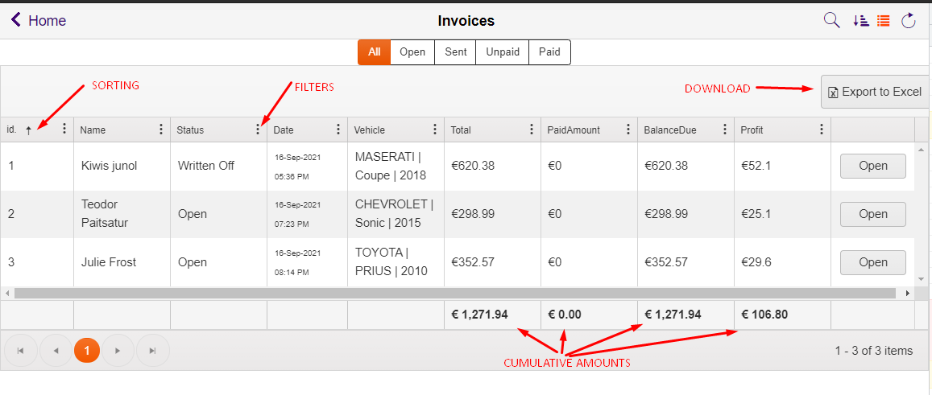Screen dimensions: 932x395
Task: Switch to the orange list view icon
Action: pos(883,21)
